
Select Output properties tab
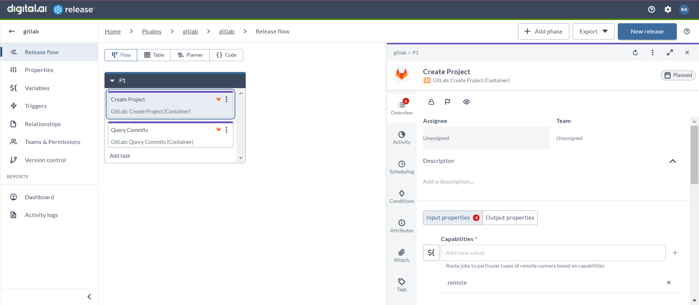pyautogui.click(x=510, y=218)
